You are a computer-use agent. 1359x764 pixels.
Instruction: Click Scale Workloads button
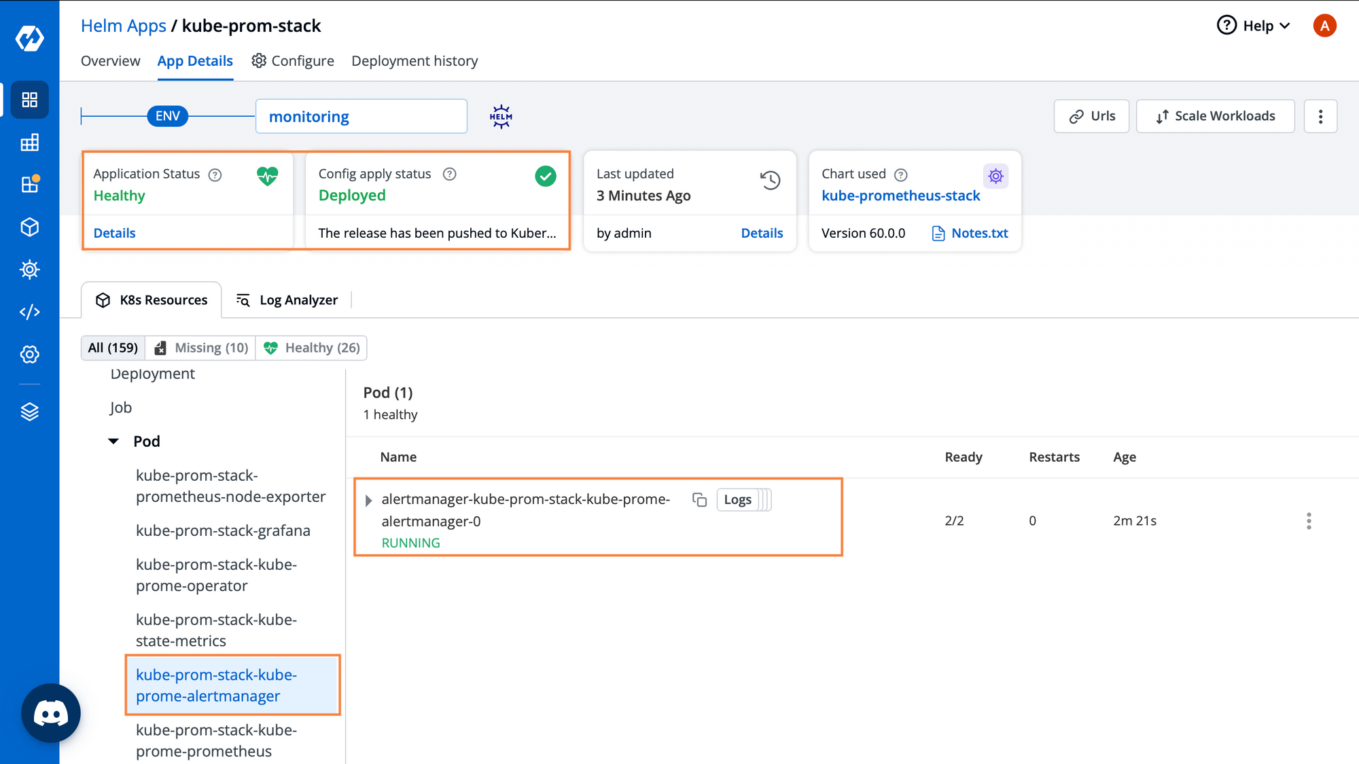(1215, 116)
